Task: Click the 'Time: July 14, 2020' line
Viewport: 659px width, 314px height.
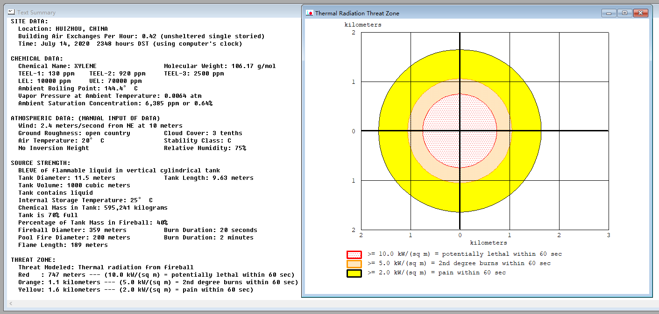Action: click(x=130, y=44)
